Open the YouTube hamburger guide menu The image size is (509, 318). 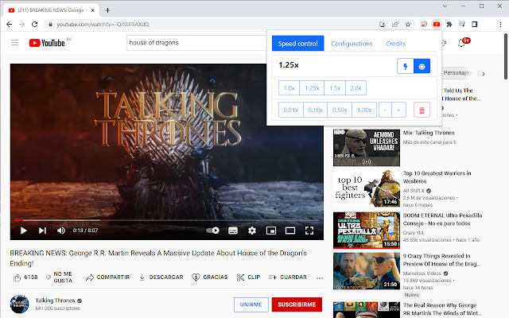point(14,43)
